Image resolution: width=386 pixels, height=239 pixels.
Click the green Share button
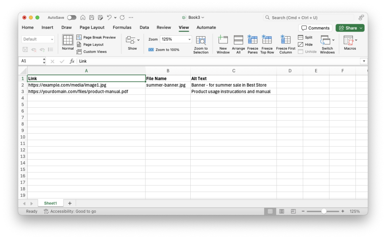[x=349, y=27]
